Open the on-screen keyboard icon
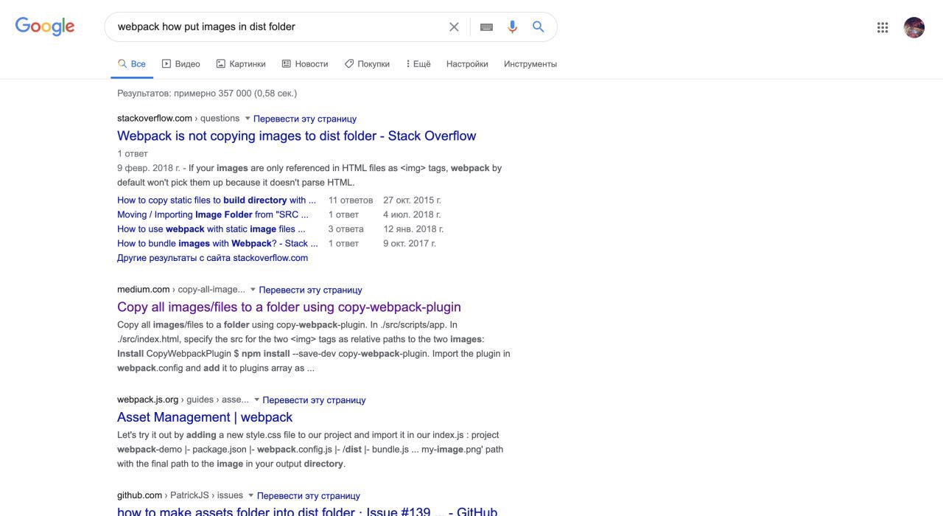943x516 pixels. 486,27
